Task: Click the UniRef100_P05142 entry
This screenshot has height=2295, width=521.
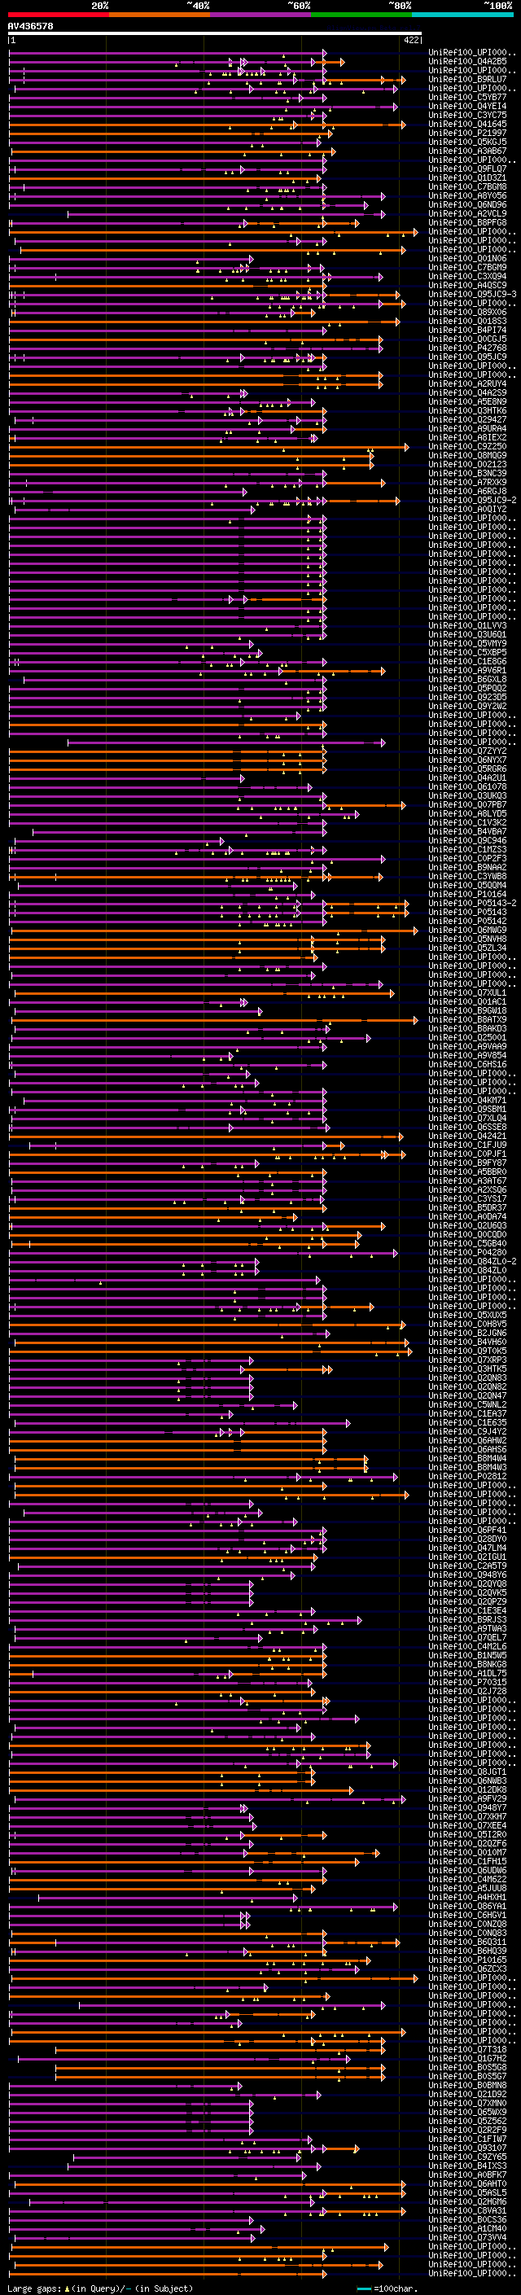Action: tap(466, 922)
